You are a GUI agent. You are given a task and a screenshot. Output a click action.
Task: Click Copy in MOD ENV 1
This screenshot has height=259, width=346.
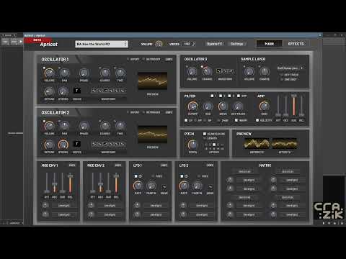(72, 165)
